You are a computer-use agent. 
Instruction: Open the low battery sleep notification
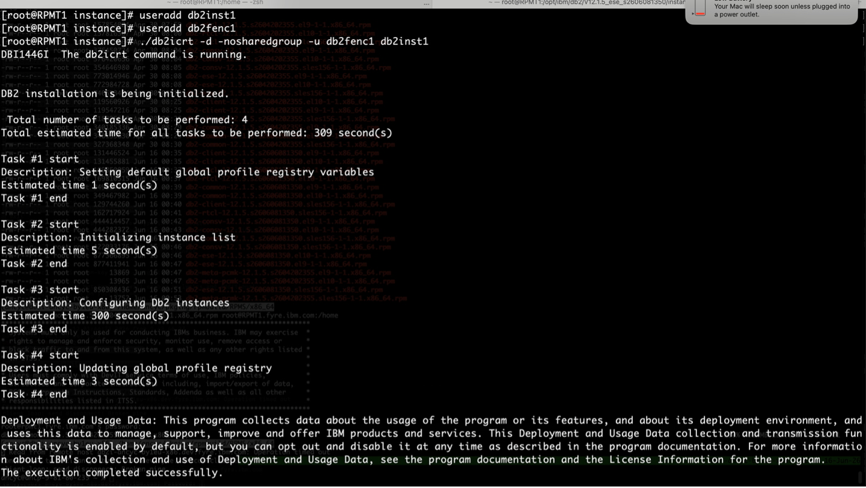point(771,11)
